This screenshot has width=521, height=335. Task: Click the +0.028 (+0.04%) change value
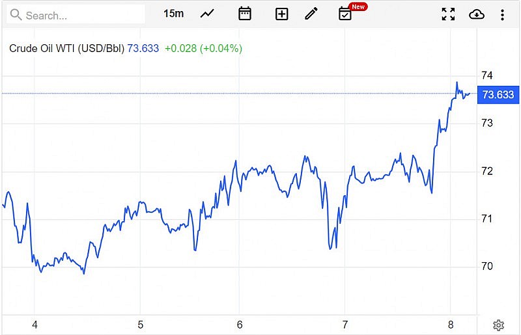point(203,48)
